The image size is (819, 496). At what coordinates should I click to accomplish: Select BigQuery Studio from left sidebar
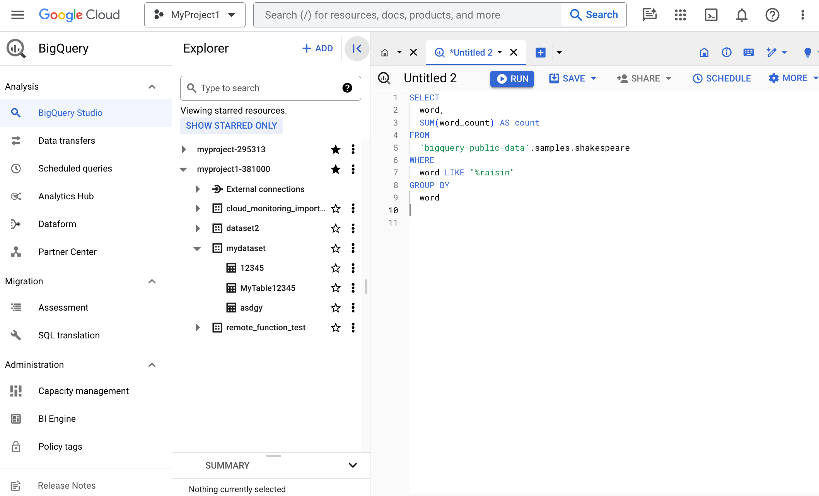[x=70, y=113]
